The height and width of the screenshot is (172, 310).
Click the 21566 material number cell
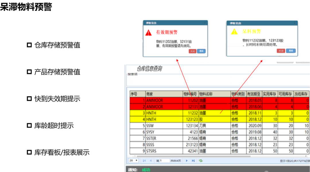pyautogui.click(x=191, y=138)
